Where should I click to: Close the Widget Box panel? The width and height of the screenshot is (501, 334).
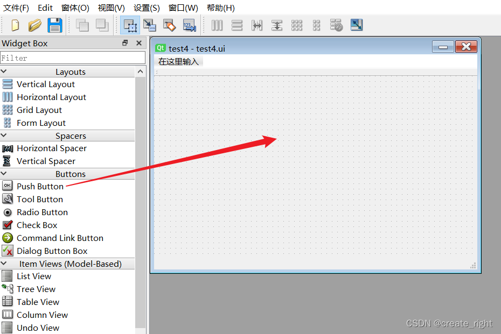point(138,42)
